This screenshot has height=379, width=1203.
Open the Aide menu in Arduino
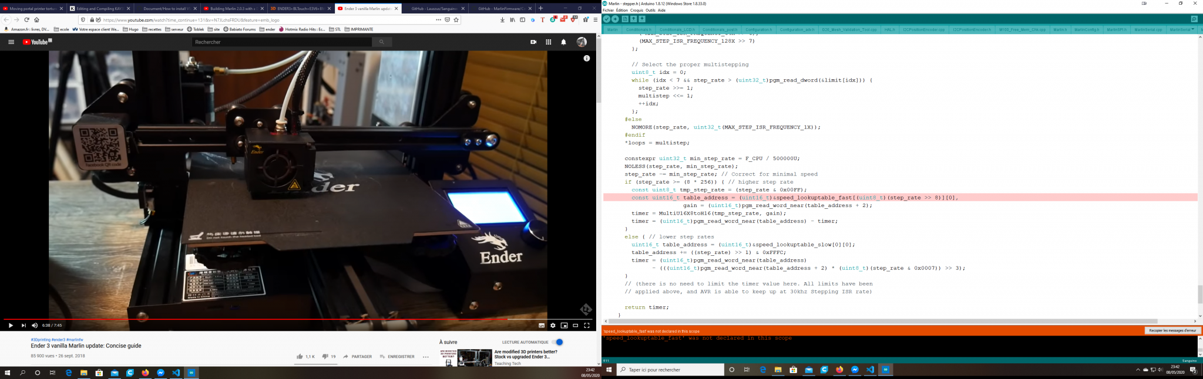click(661, 11)
